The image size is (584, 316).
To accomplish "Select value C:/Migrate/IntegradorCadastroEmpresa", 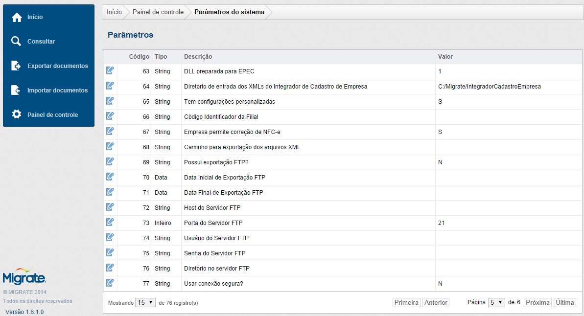I will 490,87.
